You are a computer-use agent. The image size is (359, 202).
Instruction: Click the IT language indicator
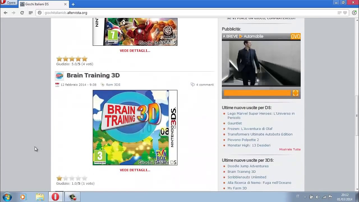[x=298, y=196]
